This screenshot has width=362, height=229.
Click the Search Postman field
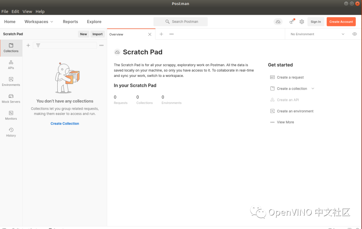coord(181,22)
